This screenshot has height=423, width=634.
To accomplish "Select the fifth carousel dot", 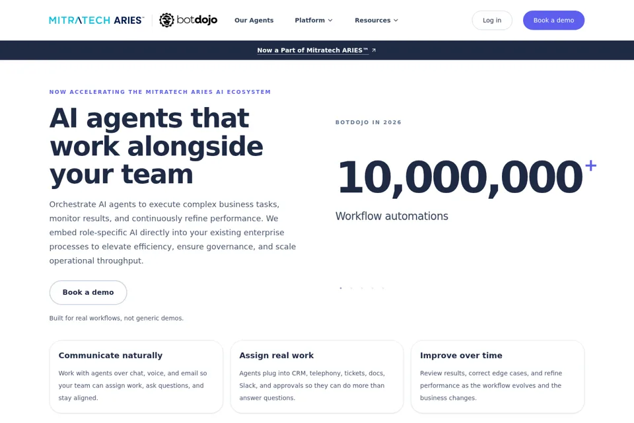I will pyautogui.click(x=383, y=288).
